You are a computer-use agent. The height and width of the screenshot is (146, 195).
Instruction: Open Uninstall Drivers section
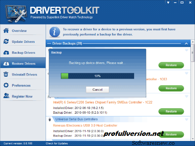pyautogui.click(x=25, y=74)
